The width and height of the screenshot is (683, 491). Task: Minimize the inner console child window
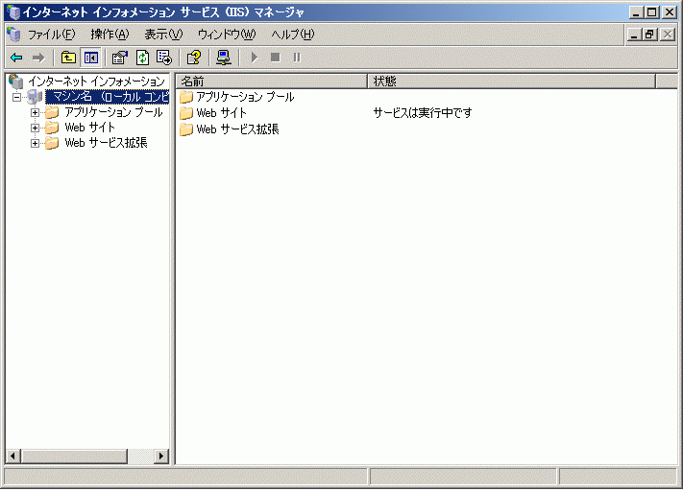pyautogui.click(x=634, y=35)
